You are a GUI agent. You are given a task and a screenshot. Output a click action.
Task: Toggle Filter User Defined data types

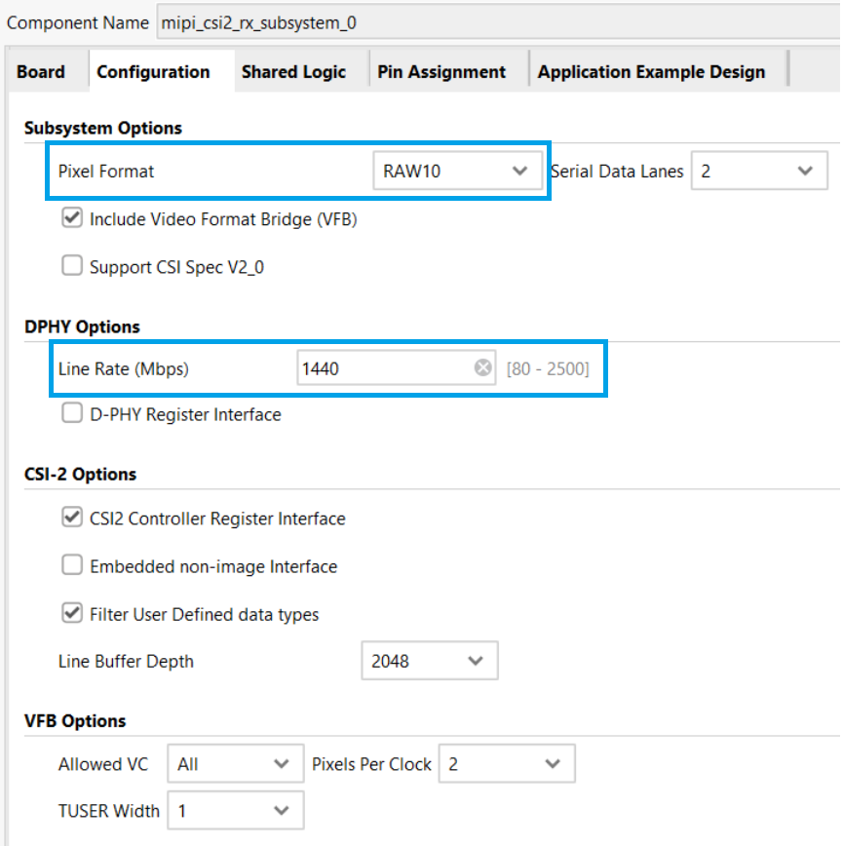(72, 613)
